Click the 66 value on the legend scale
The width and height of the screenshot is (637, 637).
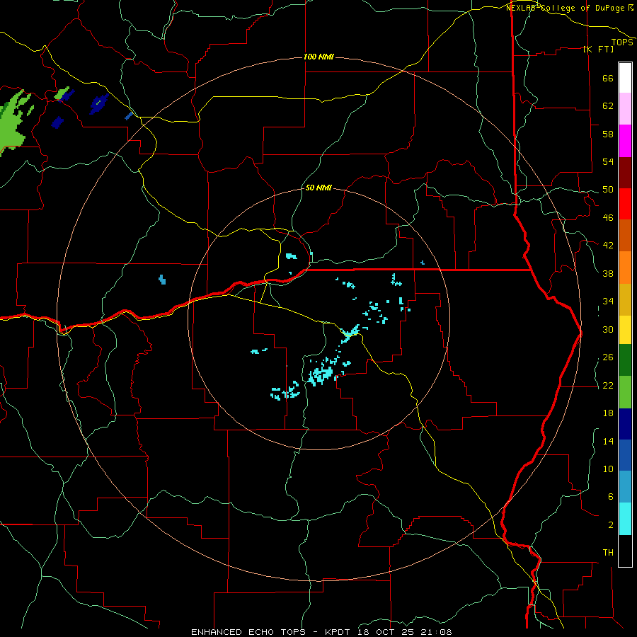(x=608, y=79)
